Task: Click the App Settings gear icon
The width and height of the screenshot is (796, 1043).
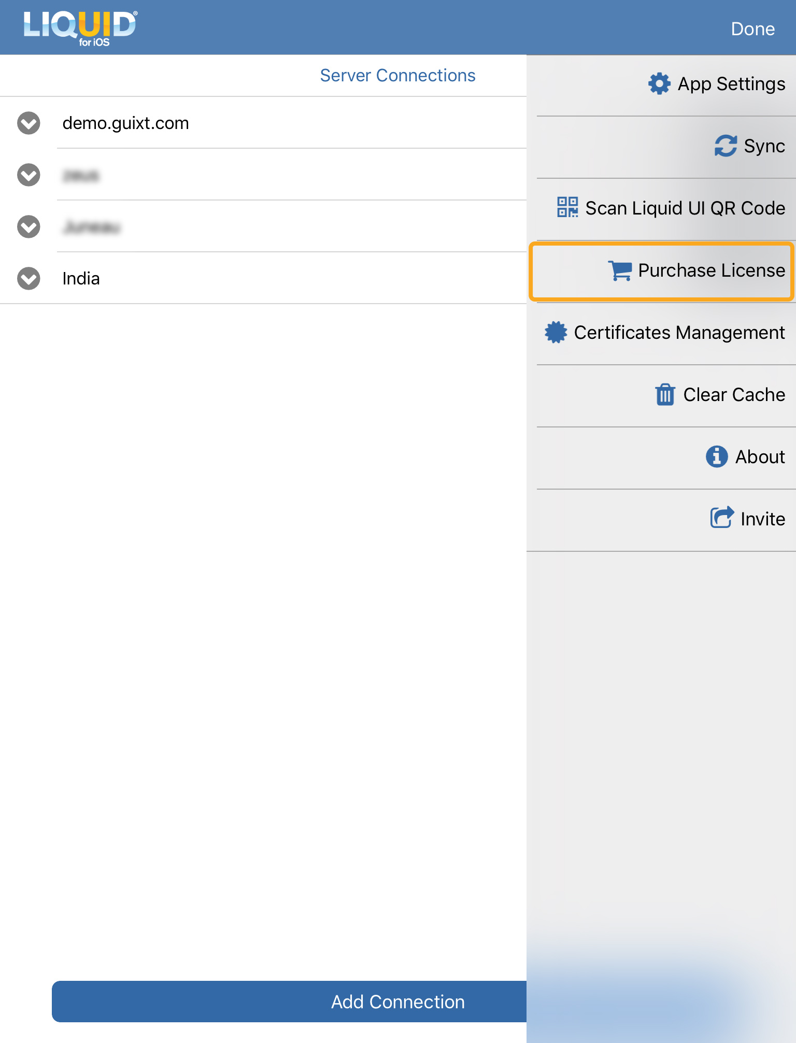Action: point(659,84)
